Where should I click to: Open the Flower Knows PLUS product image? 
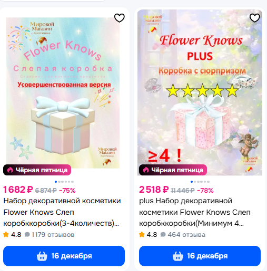(x=200, y=92)
